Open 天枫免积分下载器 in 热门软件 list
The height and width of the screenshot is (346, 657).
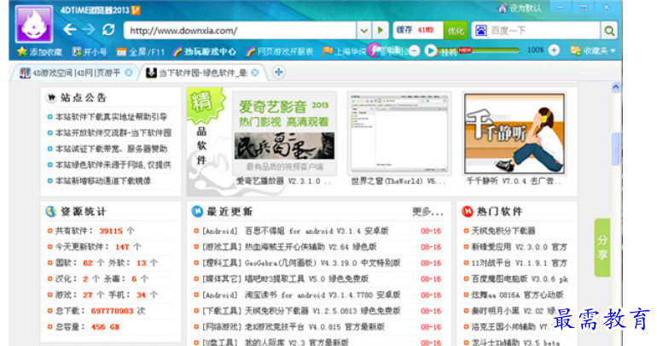click(x=503, y=231)
